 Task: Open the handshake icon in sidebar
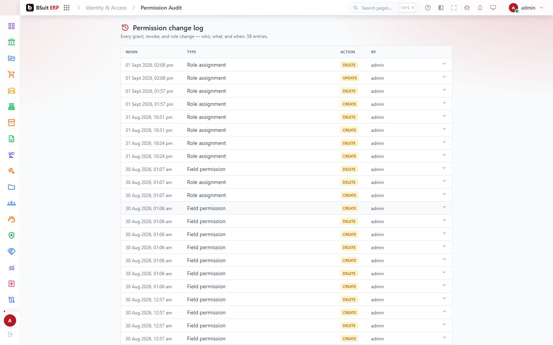[12, 251]
